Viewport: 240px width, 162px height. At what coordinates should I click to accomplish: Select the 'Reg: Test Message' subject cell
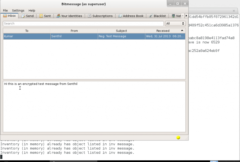[121, 36]
